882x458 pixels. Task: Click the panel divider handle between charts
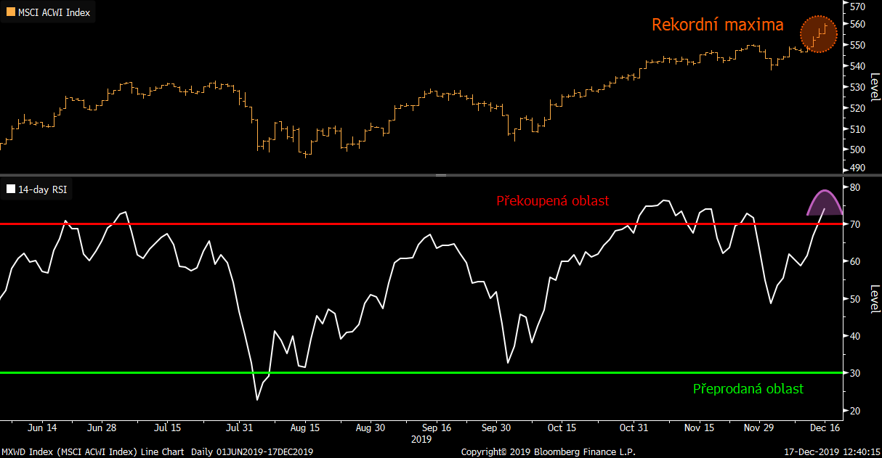click(441, 176)
